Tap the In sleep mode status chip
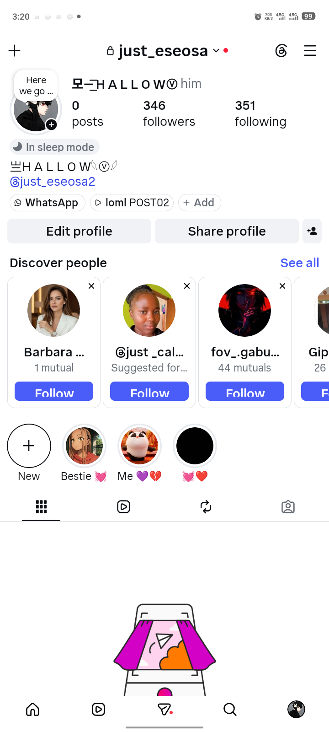This screenshot has height=732, width=329. click(x=54, y=147)
